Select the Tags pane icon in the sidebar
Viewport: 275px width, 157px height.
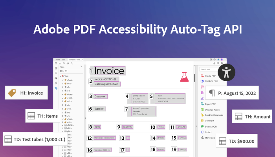(x=56, y=88)
